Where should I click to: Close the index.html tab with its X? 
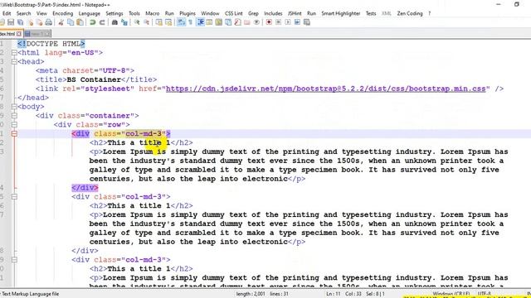(19, 34)
